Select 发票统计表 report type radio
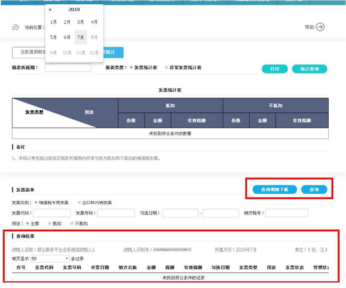The image size is (346, 288). [131, 68]
